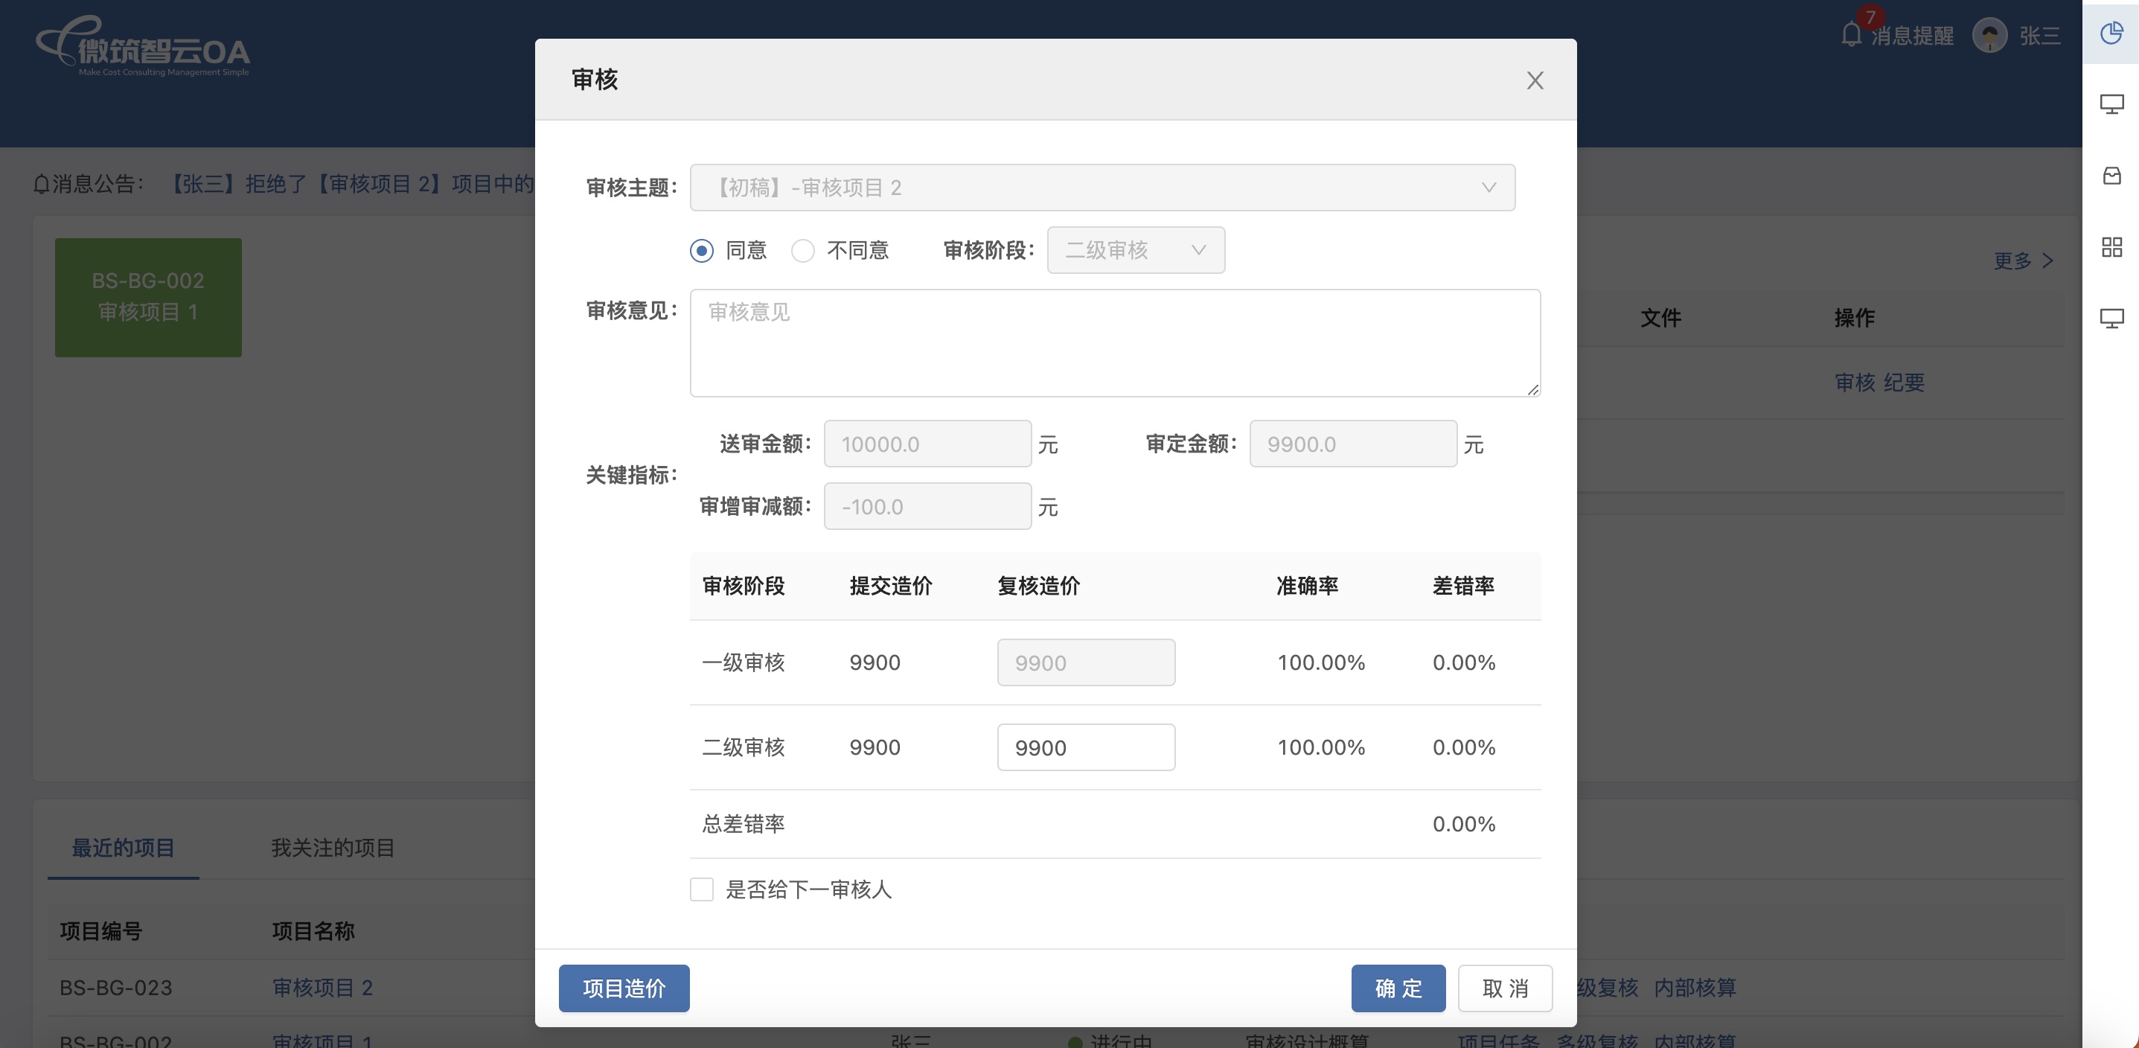Click the inbox tray icon in sidebar
Image resolution: width=2139 pixels, height=1048 pixels.
2111,176
